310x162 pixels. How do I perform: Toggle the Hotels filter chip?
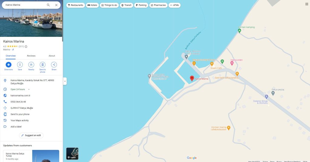(x=92, y=5)
